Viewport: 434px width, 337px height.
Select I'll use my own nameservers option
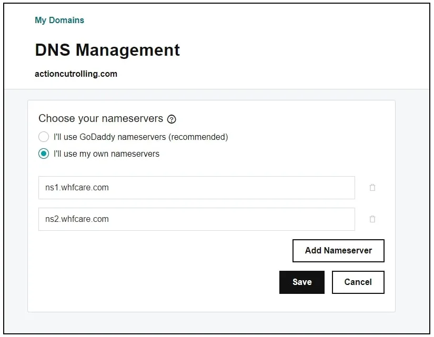(x=44, y=154)
